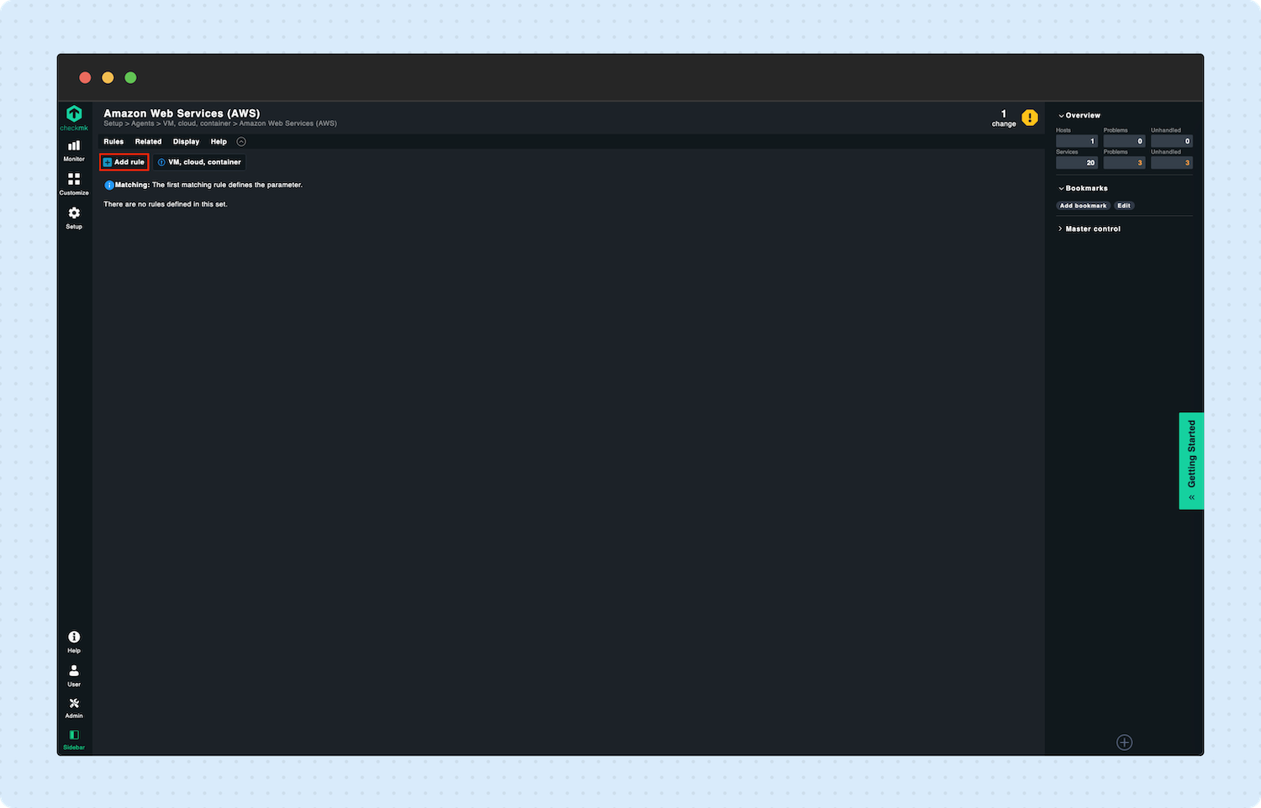
Task: Click the yellow minimize window button
Action: click(x=108, y=77)
